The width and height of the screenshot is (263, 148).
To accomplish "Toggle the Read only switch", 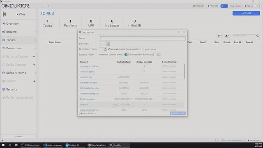I will pos(240,6).
